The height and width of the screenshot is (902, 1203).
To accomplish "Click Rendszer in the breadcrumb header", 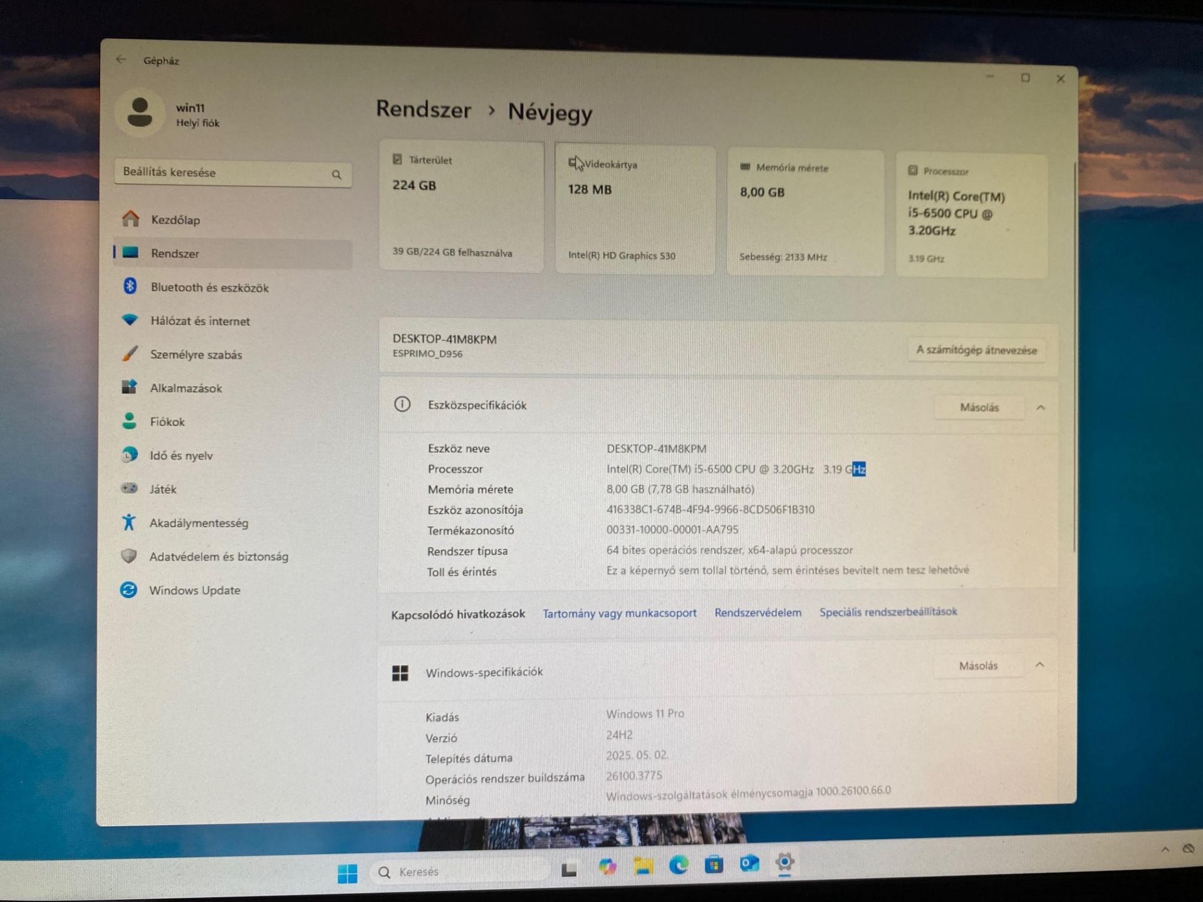I will tap(424, 109).
